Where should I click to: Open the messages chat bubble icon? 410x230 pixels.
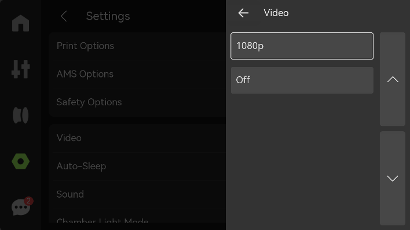pos(20,207)
